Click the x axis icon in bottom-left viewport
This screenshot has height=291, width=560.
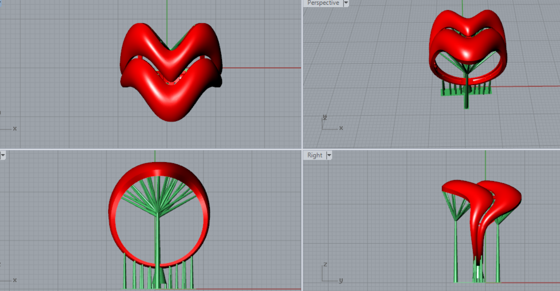tap(11, 280)
